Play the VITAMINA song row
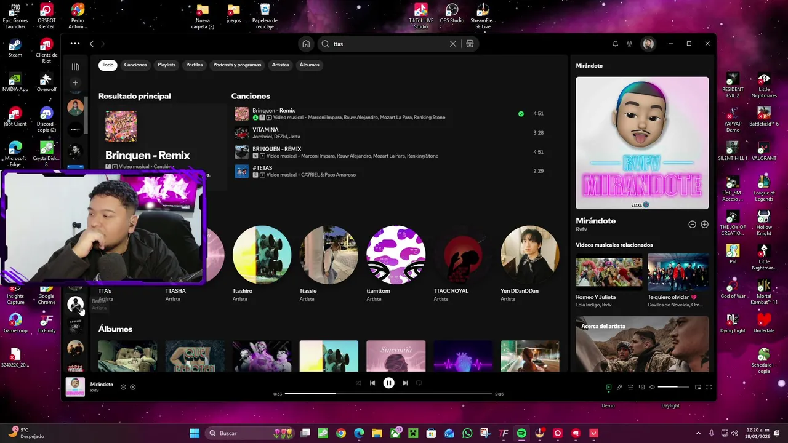 click(x=391, y=133)
